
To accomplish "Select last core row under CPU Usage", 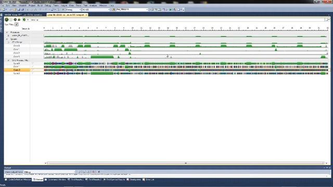I will tap(16, 57).
